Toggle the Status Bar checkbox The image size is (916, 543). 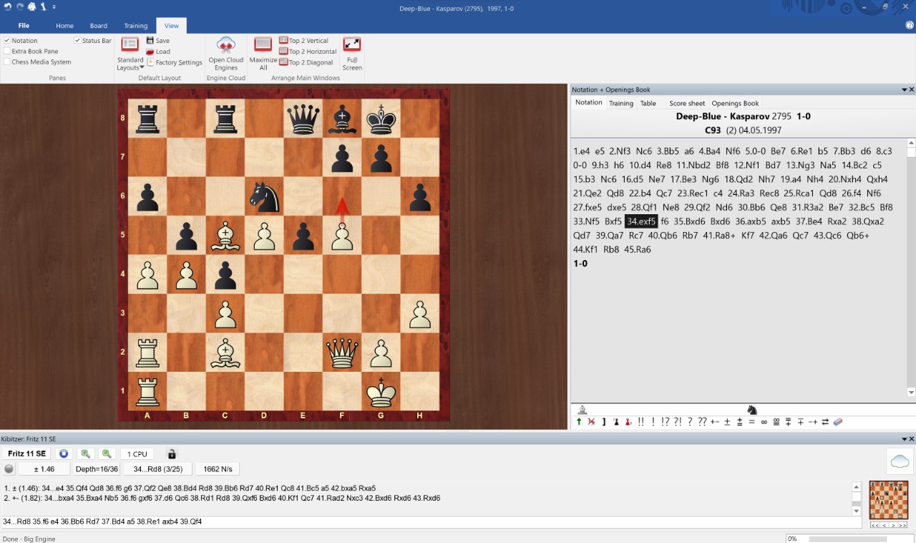tap(77, 41)
